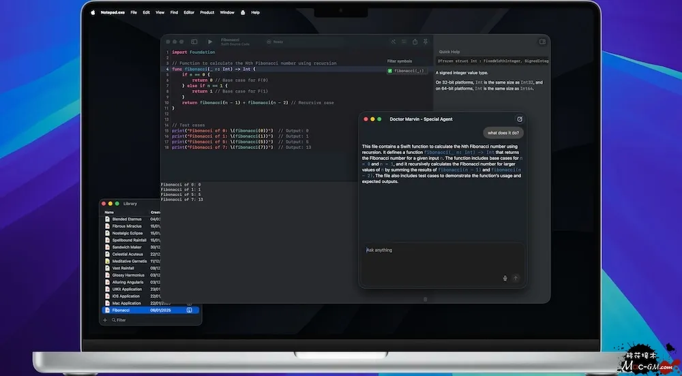682x376 pixels.
Task: Toggle the Quick Help inspector panel icon
Action: click(542, 42)
